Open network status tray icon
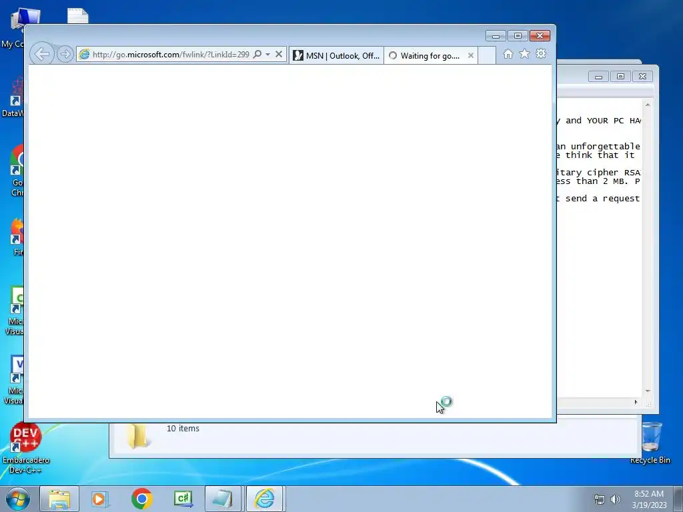 tap(600, 499)
